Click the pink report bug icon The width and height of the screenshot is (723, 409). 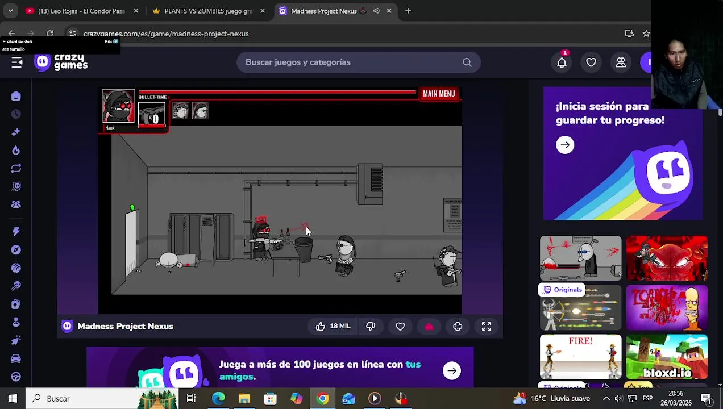429,326
